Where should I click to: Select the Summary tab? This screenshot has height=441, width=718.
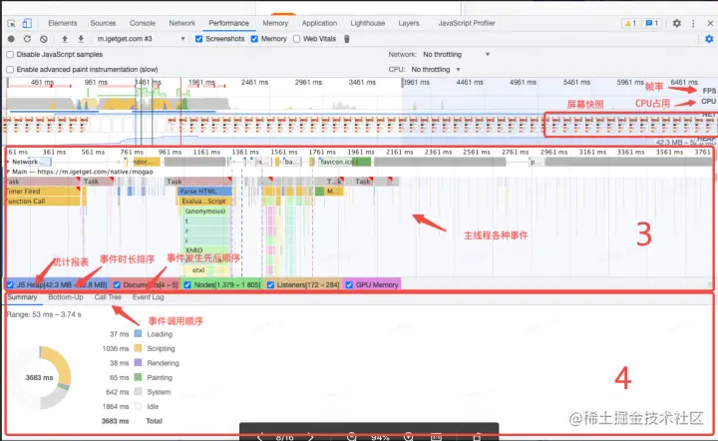22,297
